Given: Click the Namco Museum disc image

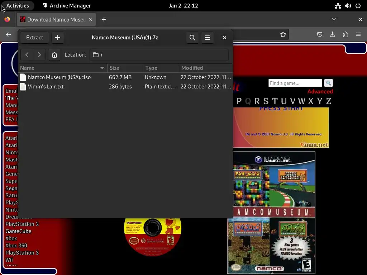Looking at the screenshot, I should 153,237.
